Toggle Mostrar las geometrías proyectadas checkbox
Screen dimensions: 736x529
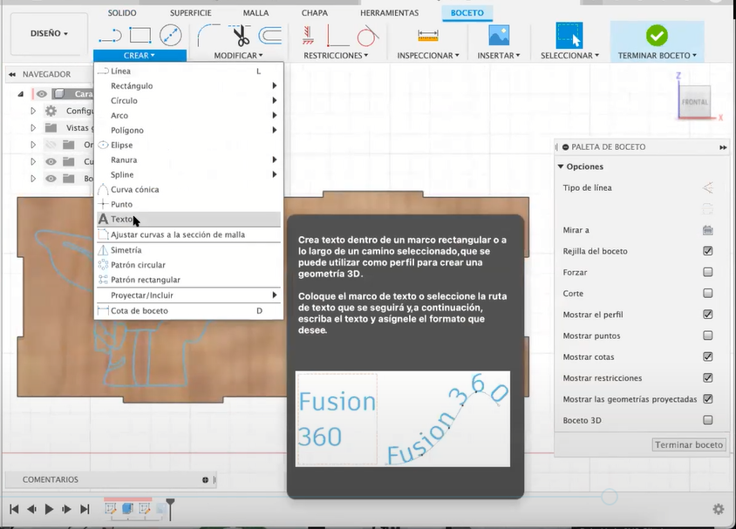[708, 398]
